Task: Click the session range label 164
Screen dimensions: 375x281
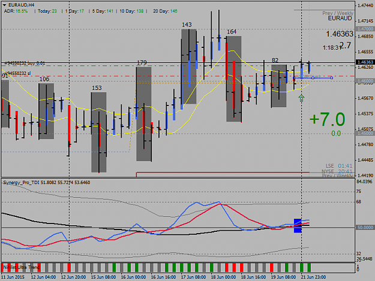Action: [232, 32]
